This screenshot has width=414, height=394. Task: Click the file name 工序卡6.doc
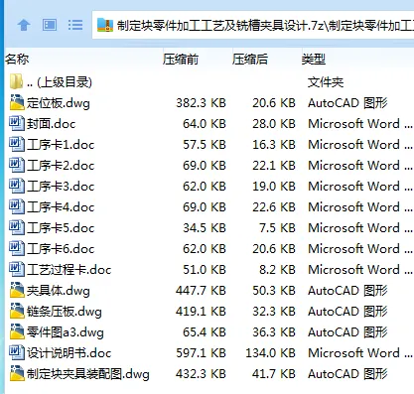click(61, 249)
